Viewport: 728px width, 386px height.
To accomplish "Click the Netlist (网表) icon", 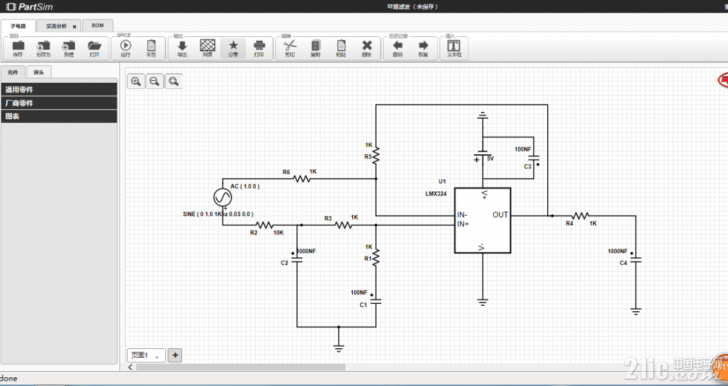I will click(x=207, y=45).
